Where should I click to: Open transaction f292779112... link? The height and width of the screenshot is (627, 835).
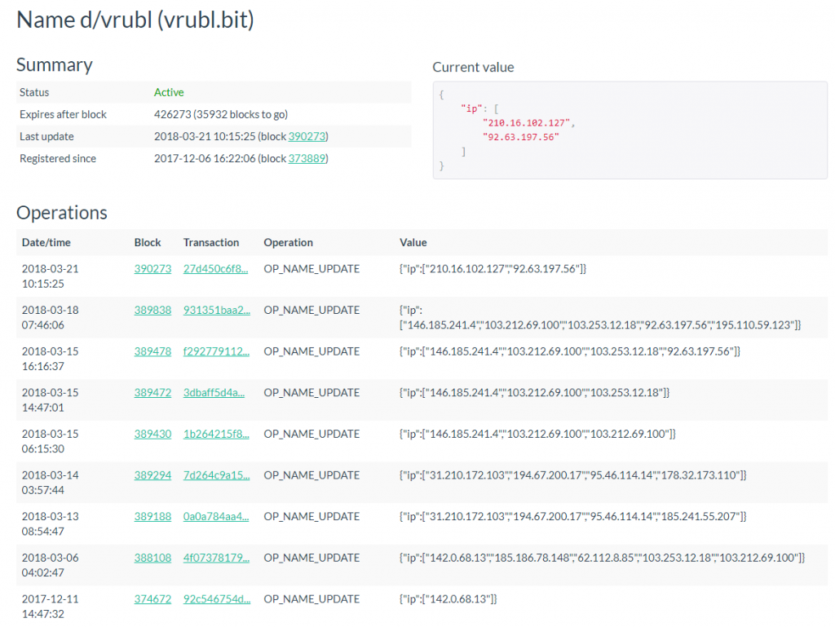point(216,351)
